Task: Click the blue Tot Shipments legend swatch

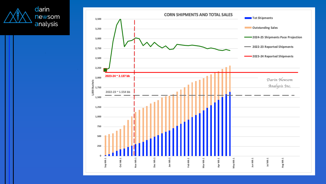Action: (248, 18)
